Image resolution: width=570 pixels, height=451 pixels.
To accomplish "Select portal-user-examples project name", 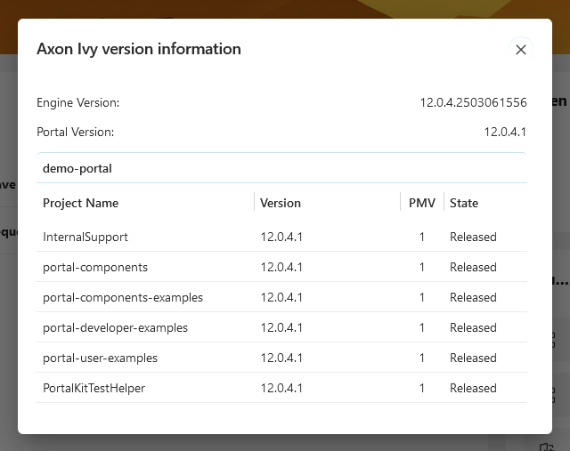I will tap(100, 358).
